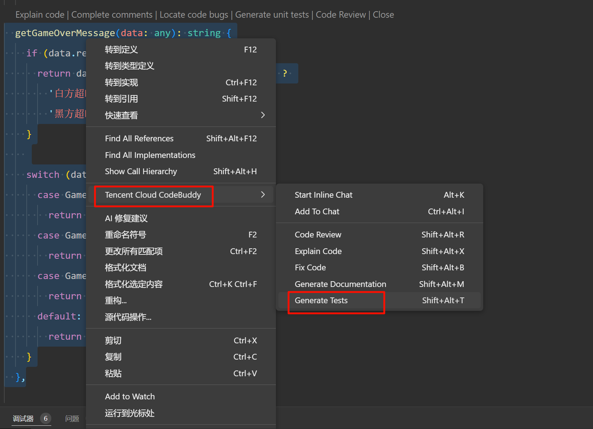Run Code Review from the submenu
This screenshot has height=429, width=593.
318,235
